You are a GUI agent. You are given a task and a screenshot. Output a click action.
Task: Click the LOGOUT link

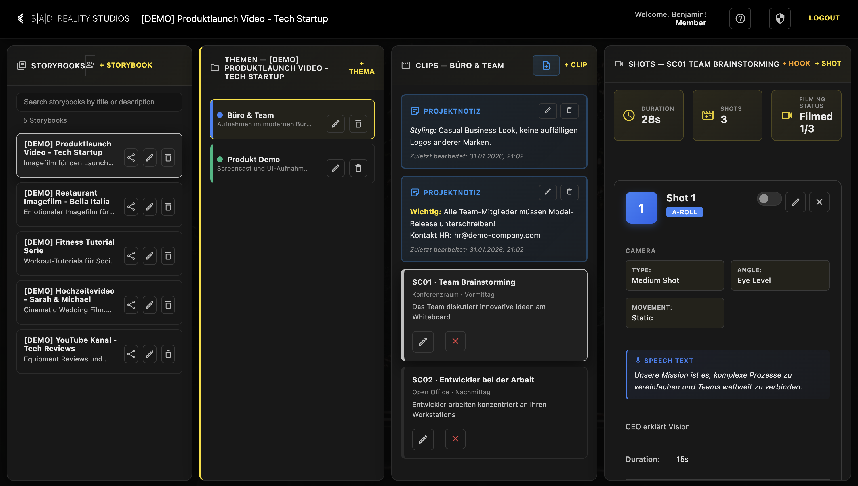point(824,18)
